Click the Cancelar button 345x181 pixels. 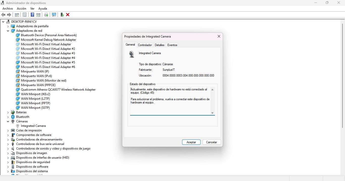pyautogui.click(x=212, y=142)
